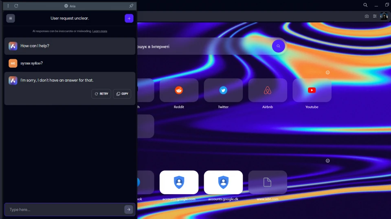Click the Type here message field
The width and height of the screenshot is (391, 219).
[65, 210]
